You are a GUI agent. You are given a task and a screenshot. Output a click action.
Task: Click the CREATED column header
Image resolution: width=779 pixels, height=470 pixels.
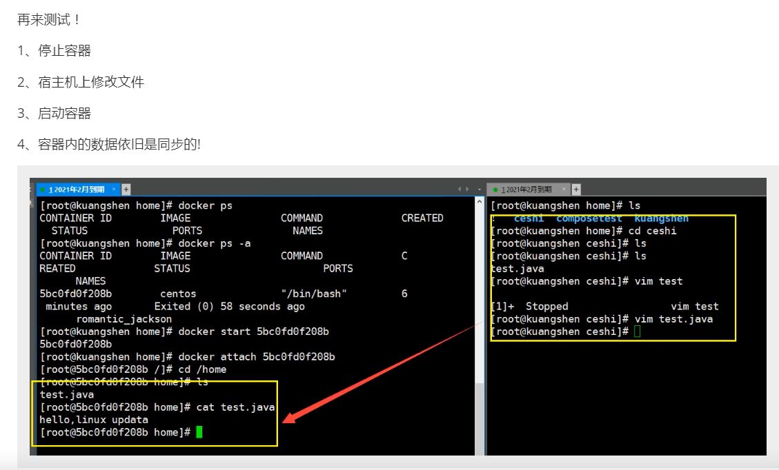pyautogui.click(x=422, y=218)
